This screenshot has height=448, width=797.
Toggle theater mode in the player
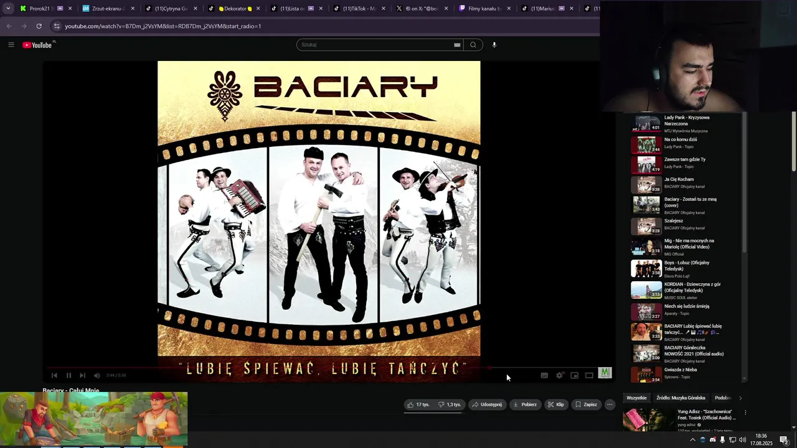tap(589, 375)
